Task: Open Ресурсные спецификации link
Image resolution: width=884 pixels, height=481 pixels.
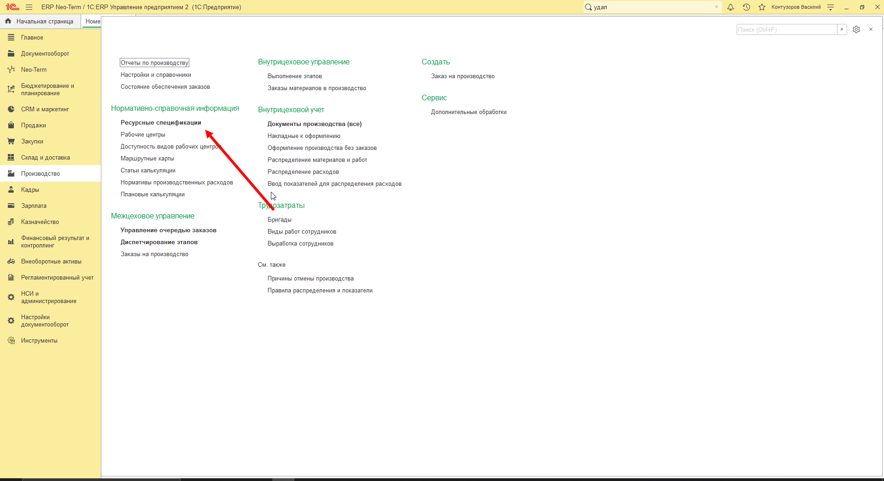Action: point(161,123)
